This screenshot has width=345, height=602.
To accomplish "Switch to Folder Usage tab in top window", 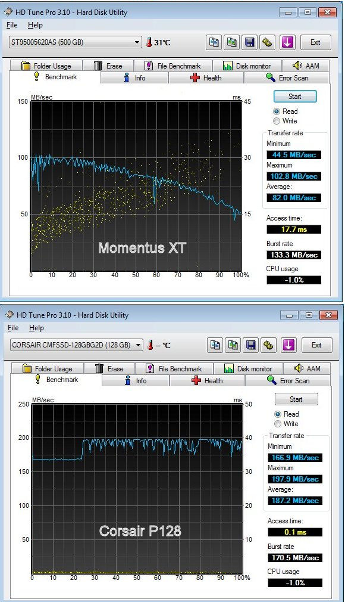I will pyautogui.click(x=46, y=66).
